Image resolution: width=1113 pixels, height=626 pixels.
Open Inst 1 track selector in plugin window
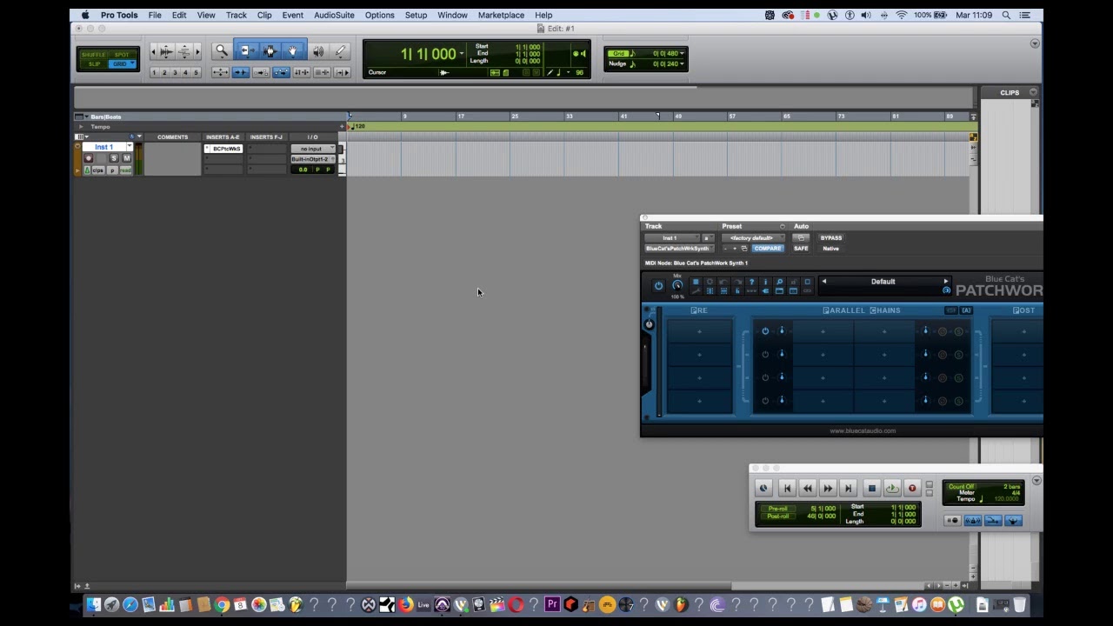[x=672, y=238]
